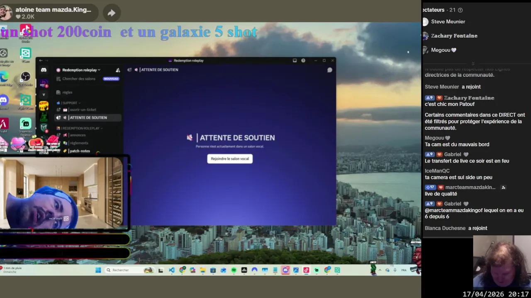Open the purple server icon with notification badge
531x298 pixels.
tap(44, 83)
